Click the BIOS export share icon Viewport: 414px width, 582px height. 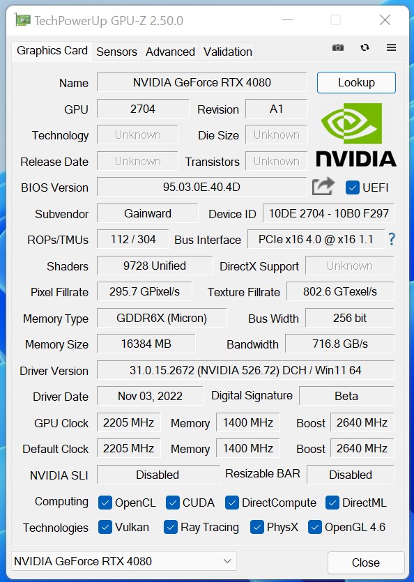323,186
